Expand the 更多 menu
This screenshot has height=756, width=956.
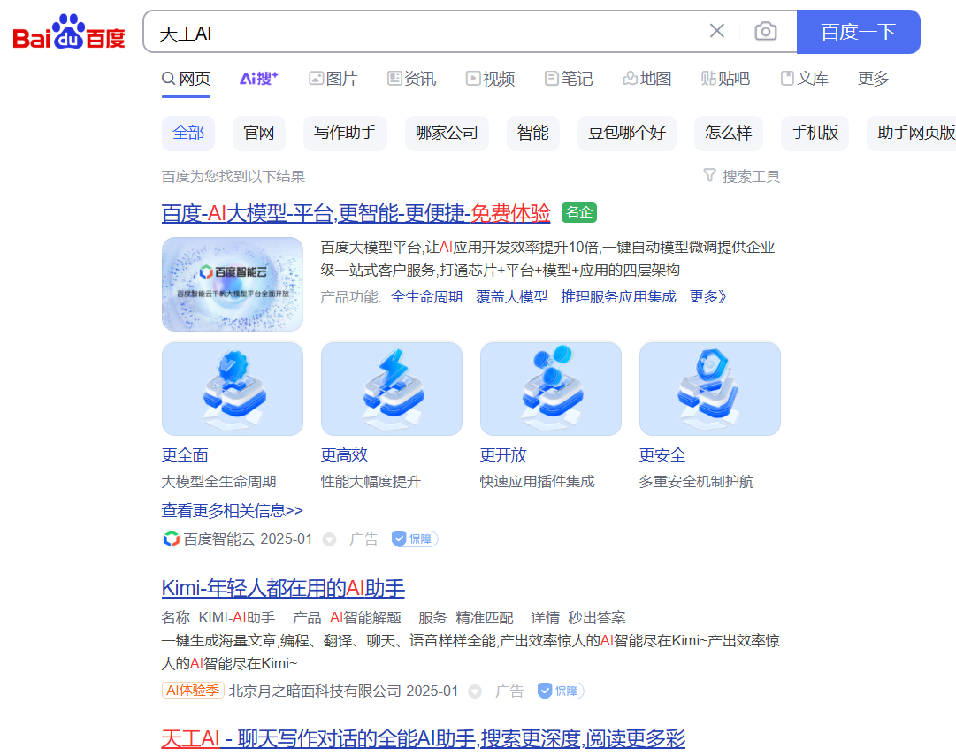pos(873,79)
